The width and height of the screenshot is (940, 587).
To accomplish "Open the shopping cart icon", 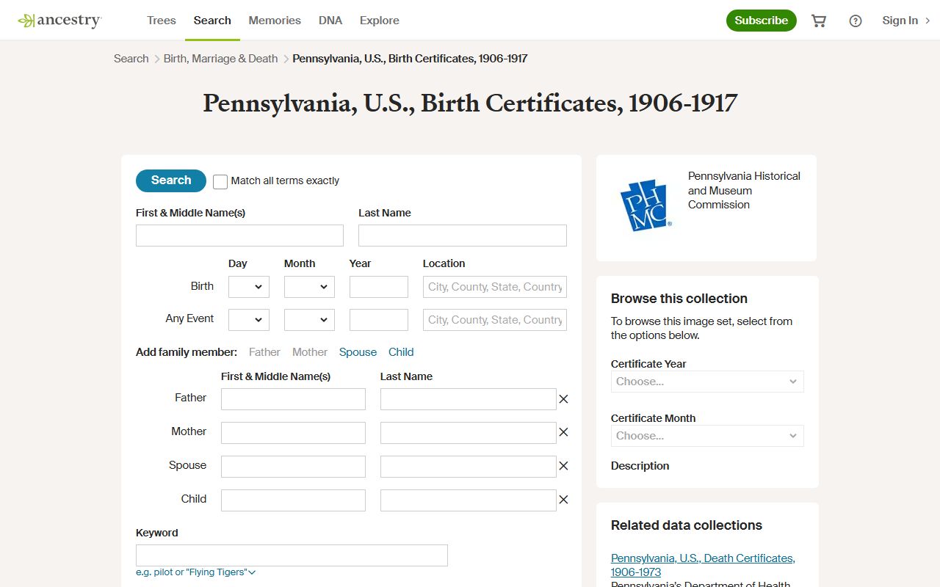I will (819, 21).
